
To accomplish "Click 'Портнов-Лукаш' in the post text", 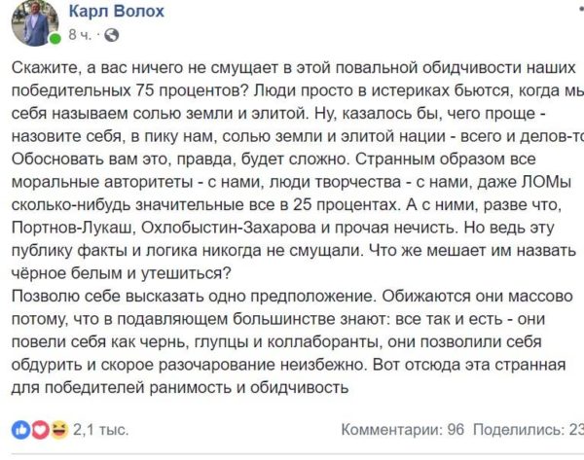I will pyautogui.click(x=73, y=228).
